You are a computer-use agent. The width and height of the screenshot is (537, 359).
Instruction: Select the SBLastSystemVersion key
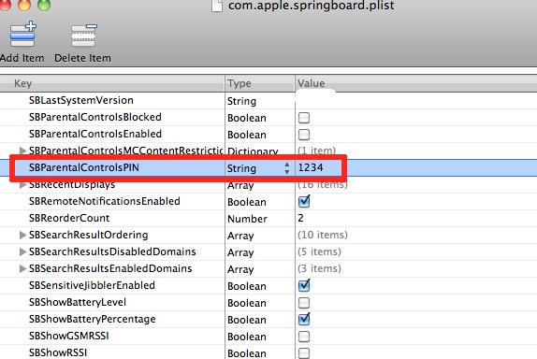click(x=81, y=100)
